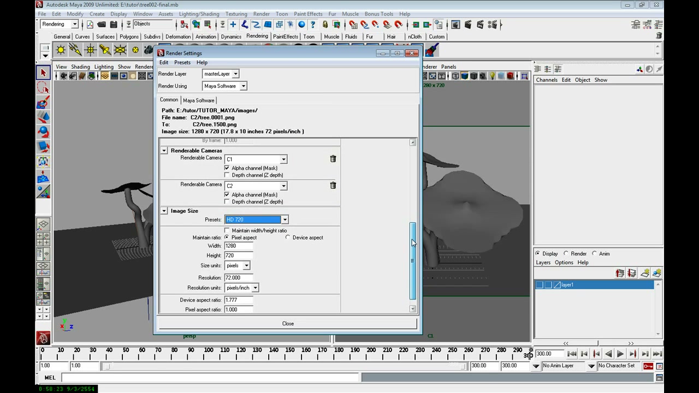Delete the C1 renderable camera trash icon

click(x=333, y=159)
